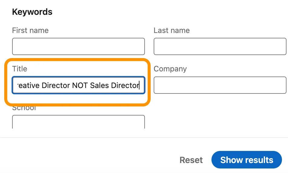
Task: Click the First name label
Action: click(30, 31)
